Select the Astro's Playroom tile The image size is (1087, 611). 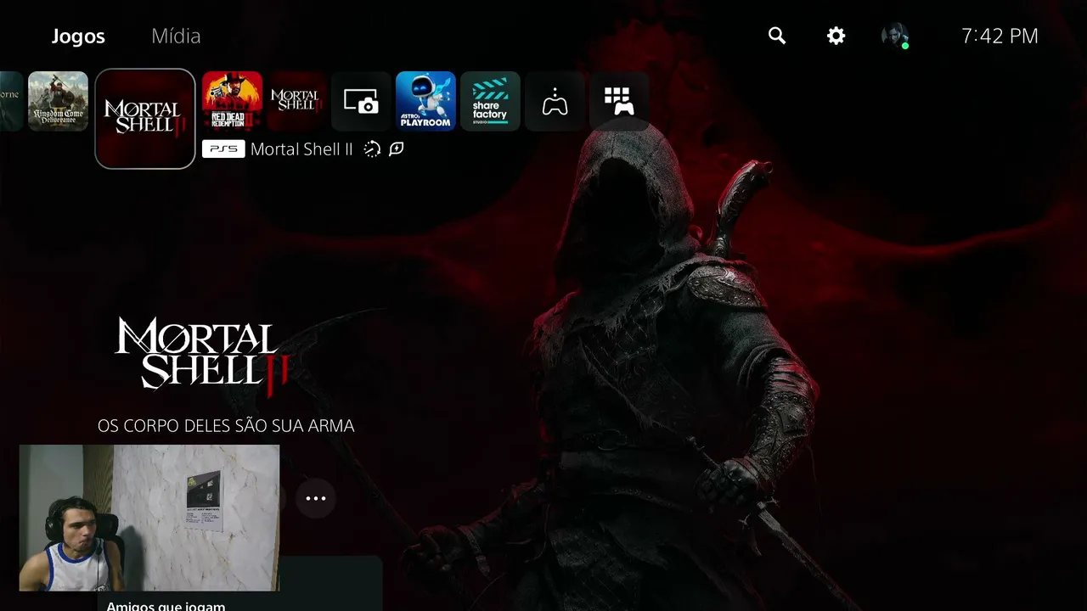(425, 101)
